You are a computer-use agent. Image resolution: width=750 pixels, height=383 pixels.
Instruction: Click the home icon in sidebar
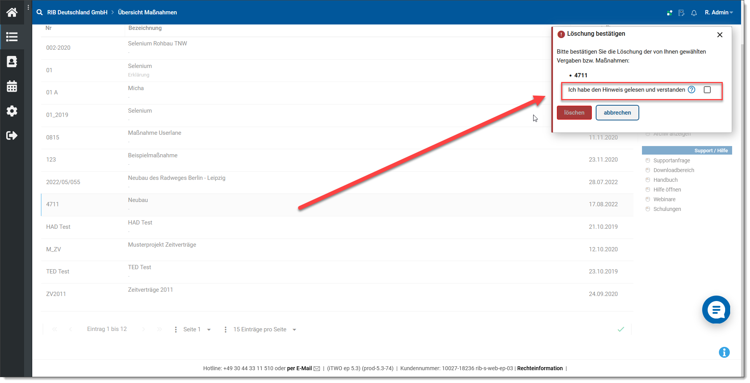tap(12, 12)
